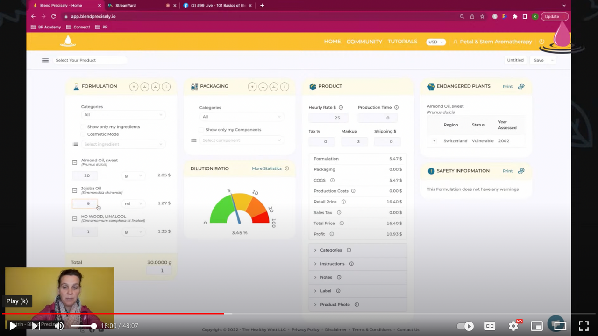Open the Select ingredient dropdown
This screenshot has width=598, height=336.
pos(123,144)
